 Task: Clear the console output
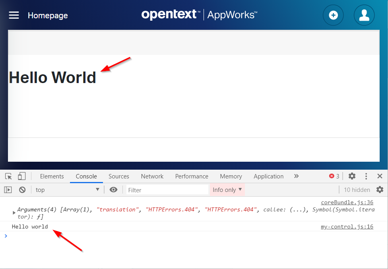point(22,190)
